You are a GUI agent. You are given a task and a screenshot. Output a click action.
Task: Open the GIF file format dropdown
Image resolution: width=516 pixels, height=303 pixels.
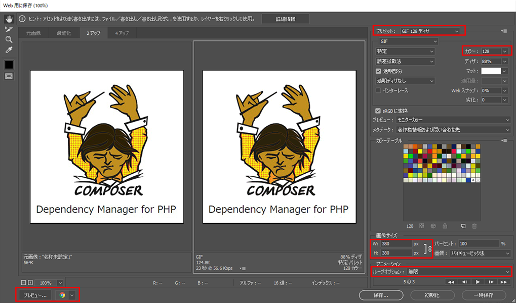pos(408,41)
